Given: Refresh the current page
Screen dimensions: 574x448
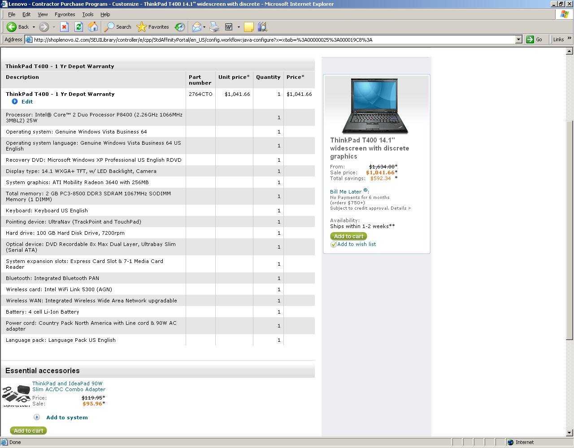Looking at the screenshot, I should pos(78,27).
